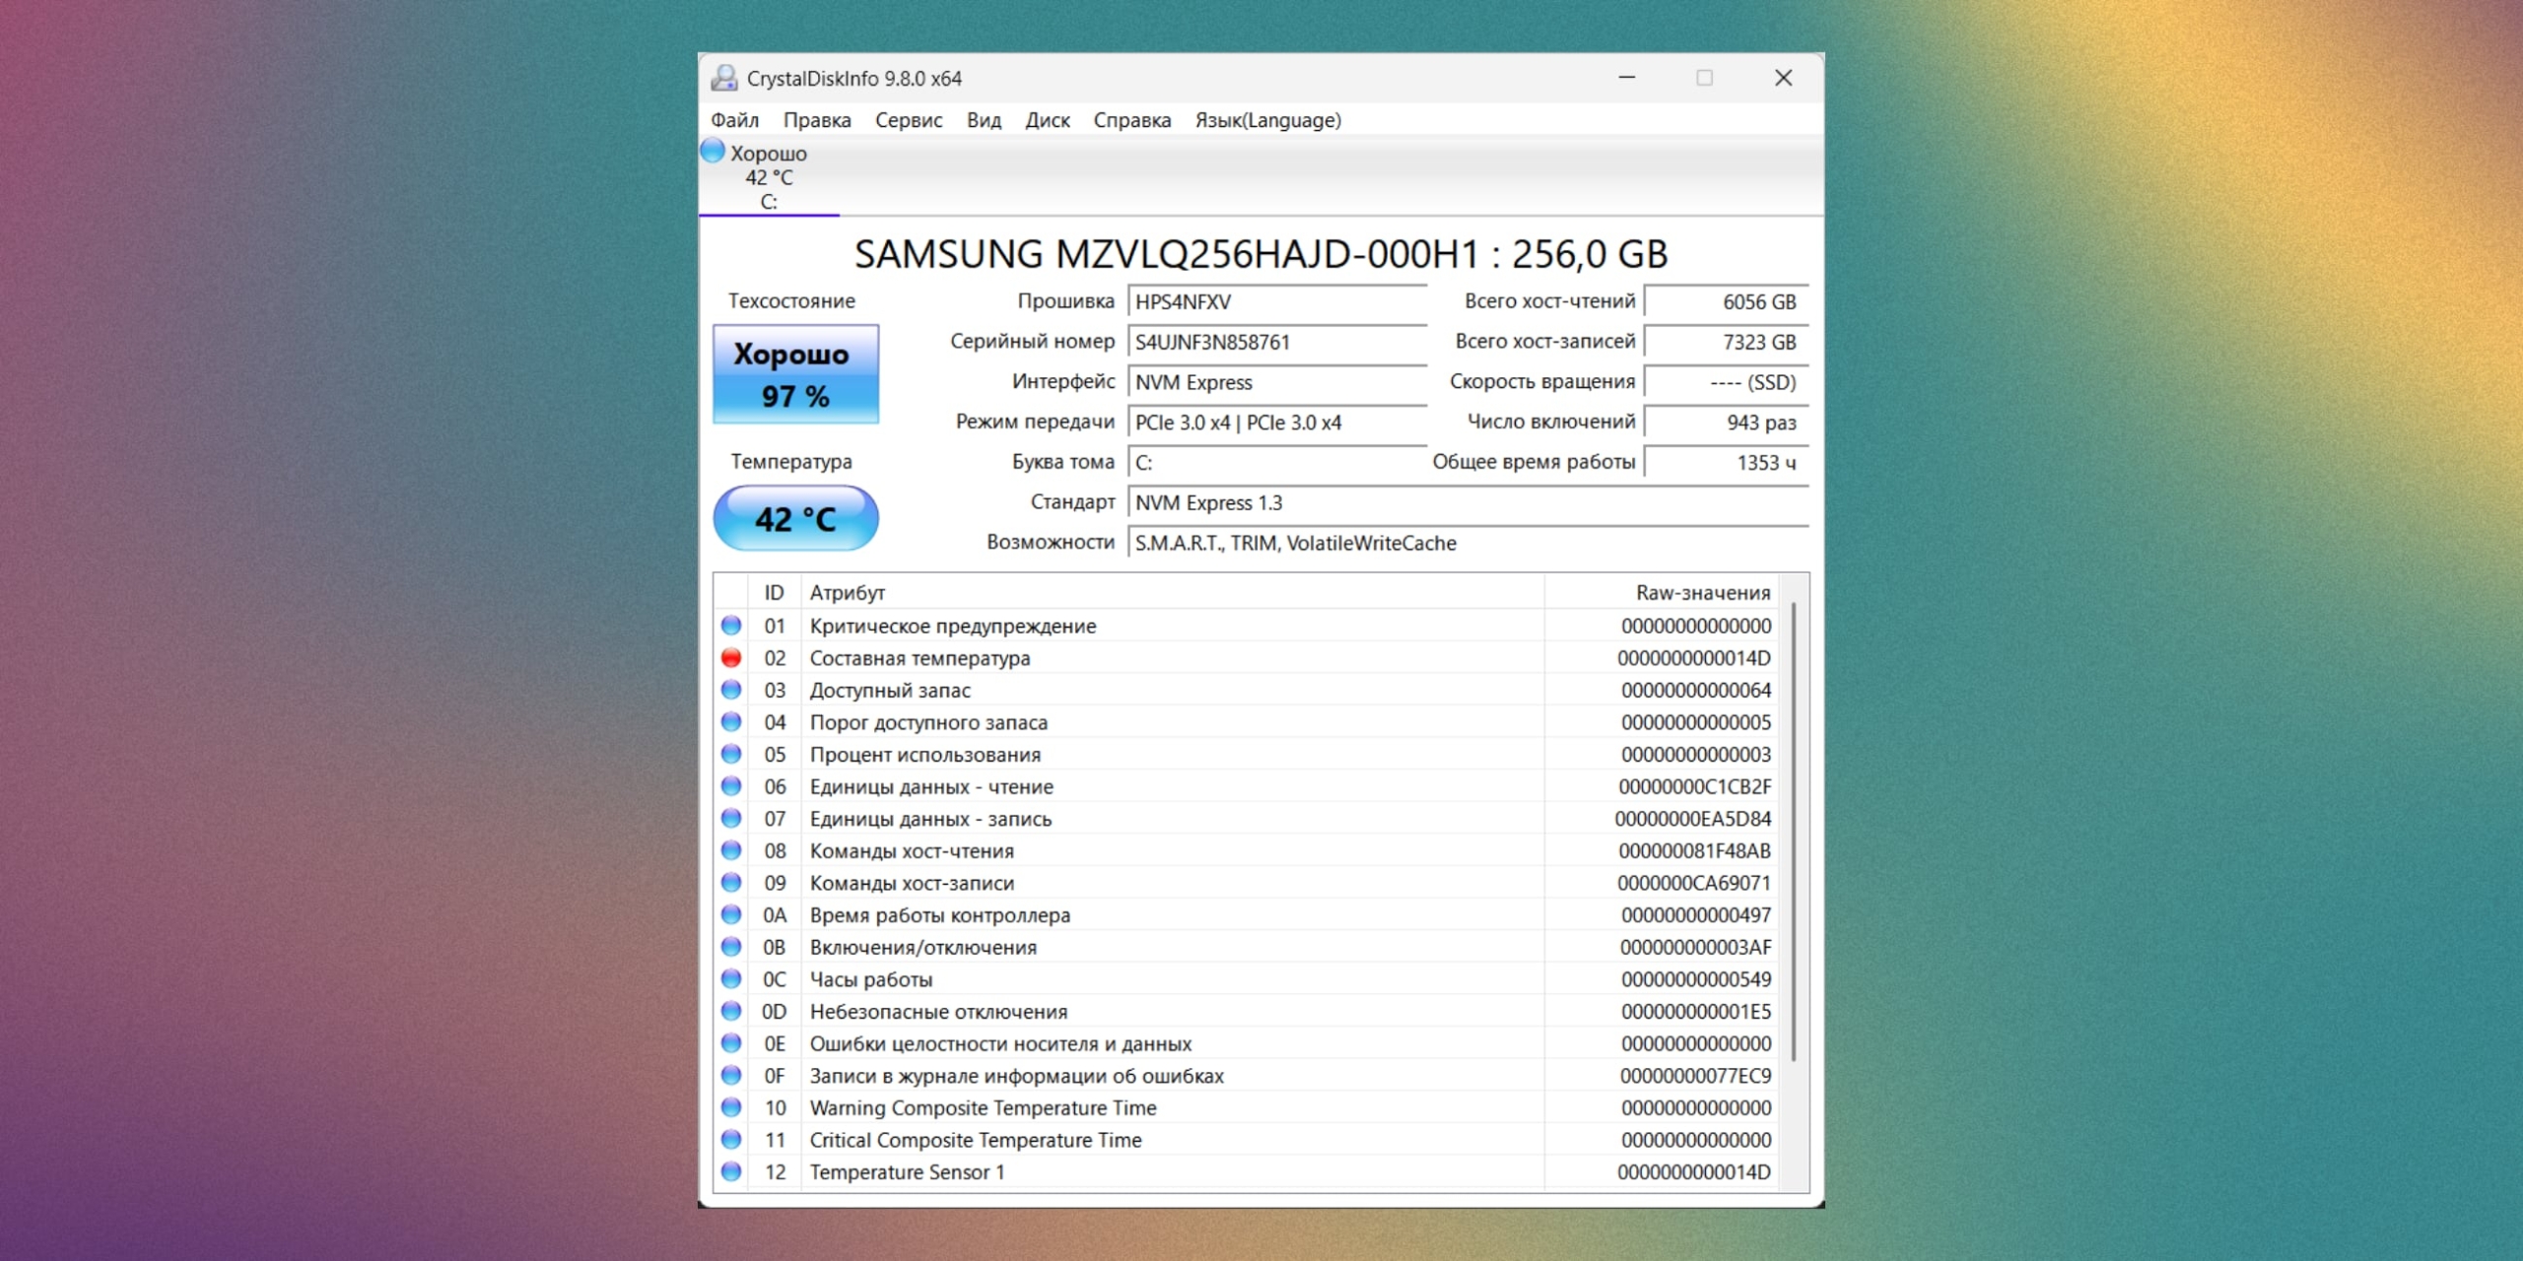Open the Файл menu

pyautogui.click(x=734, y=120)
